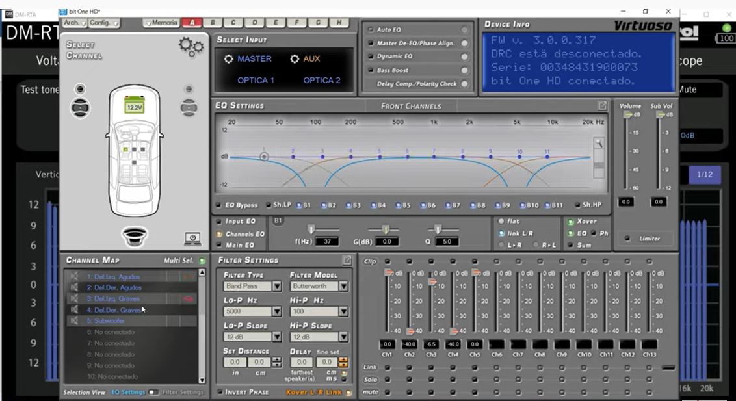Click the laptop power icon under the car
The image size is (736, 401).
pyautogui.click(x=192, y=239)
